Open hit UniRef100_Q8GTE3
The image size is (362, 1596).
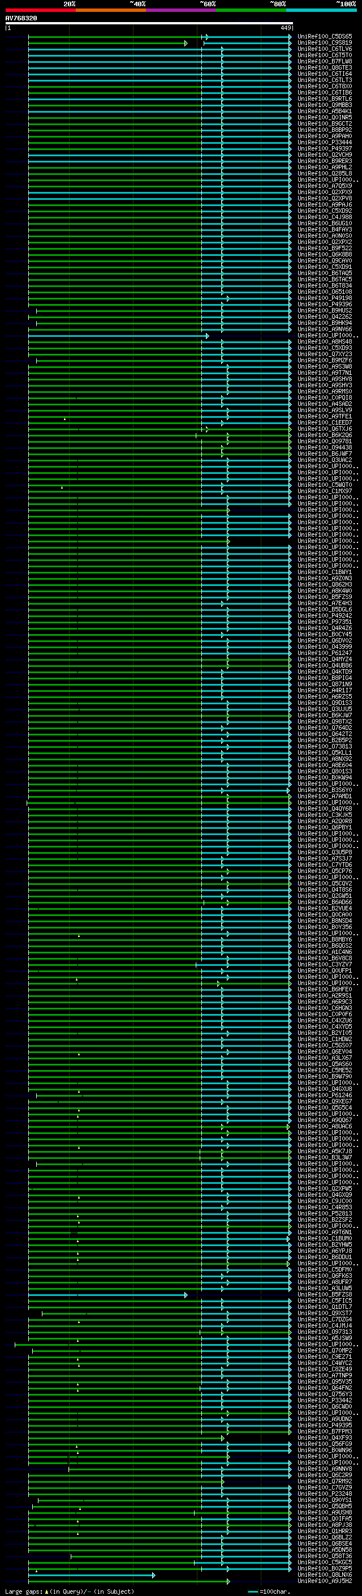point(325,68)
